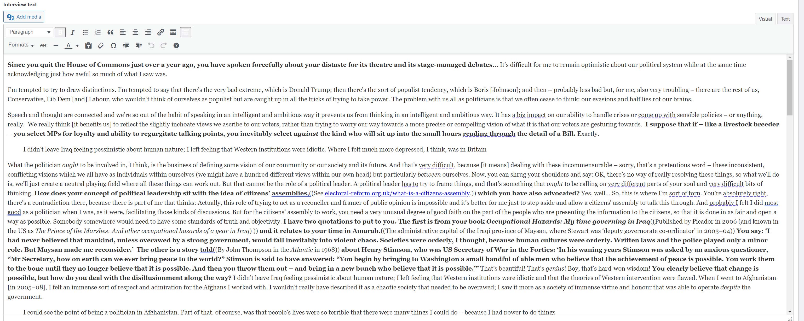The image size is (804, 321).
Task: Toggle paste as text mode
Action: tap(88, 45)
